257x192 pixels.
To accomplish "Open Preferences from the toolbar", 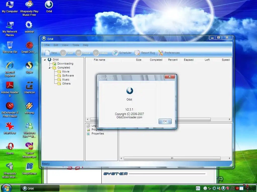I will 169,53.
